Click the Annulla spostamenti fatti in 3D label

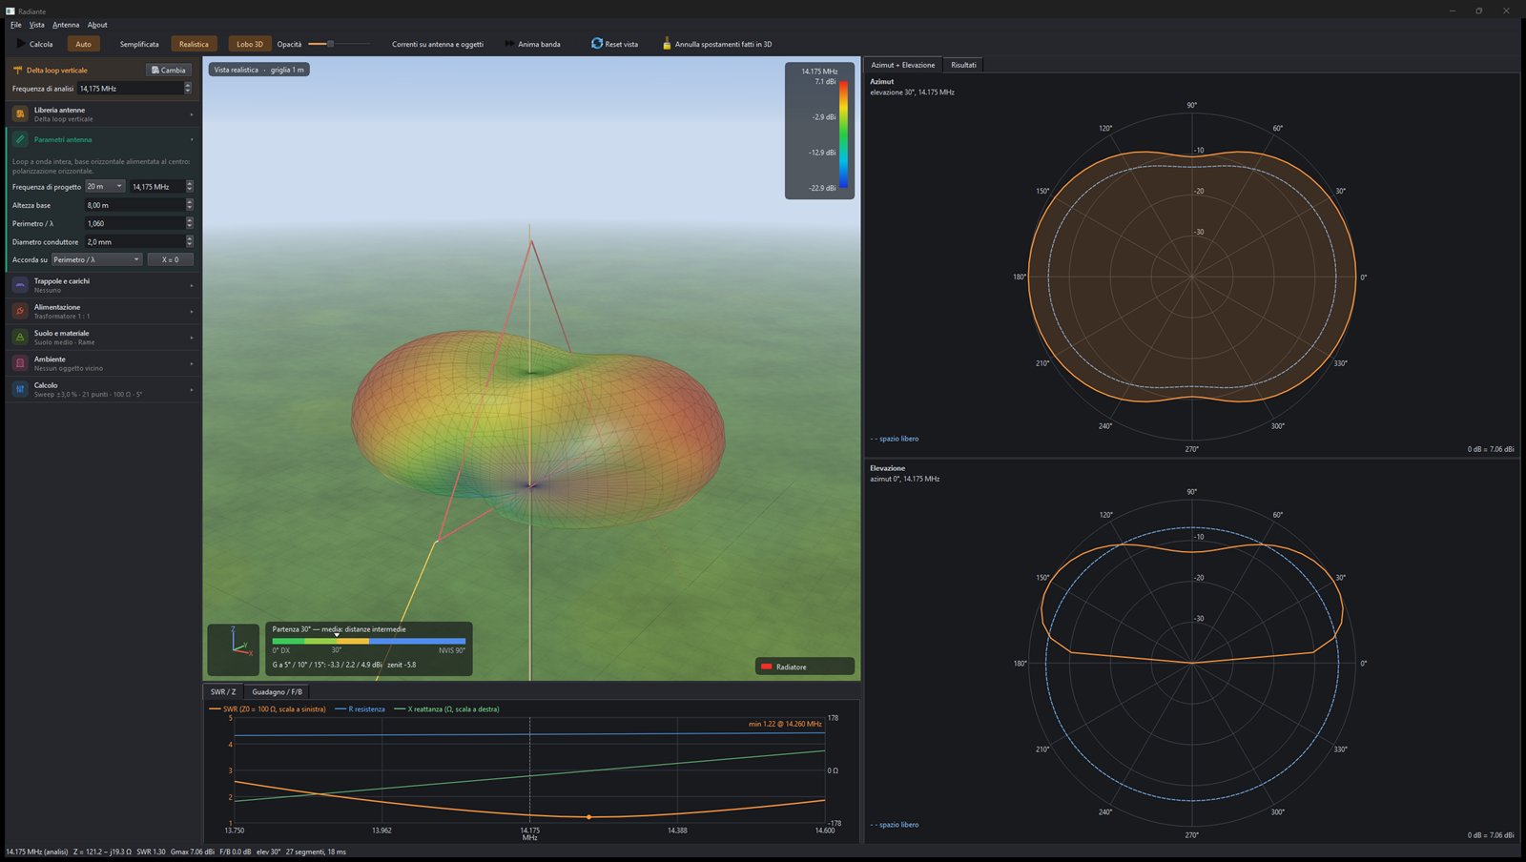(x=723, y=44)
